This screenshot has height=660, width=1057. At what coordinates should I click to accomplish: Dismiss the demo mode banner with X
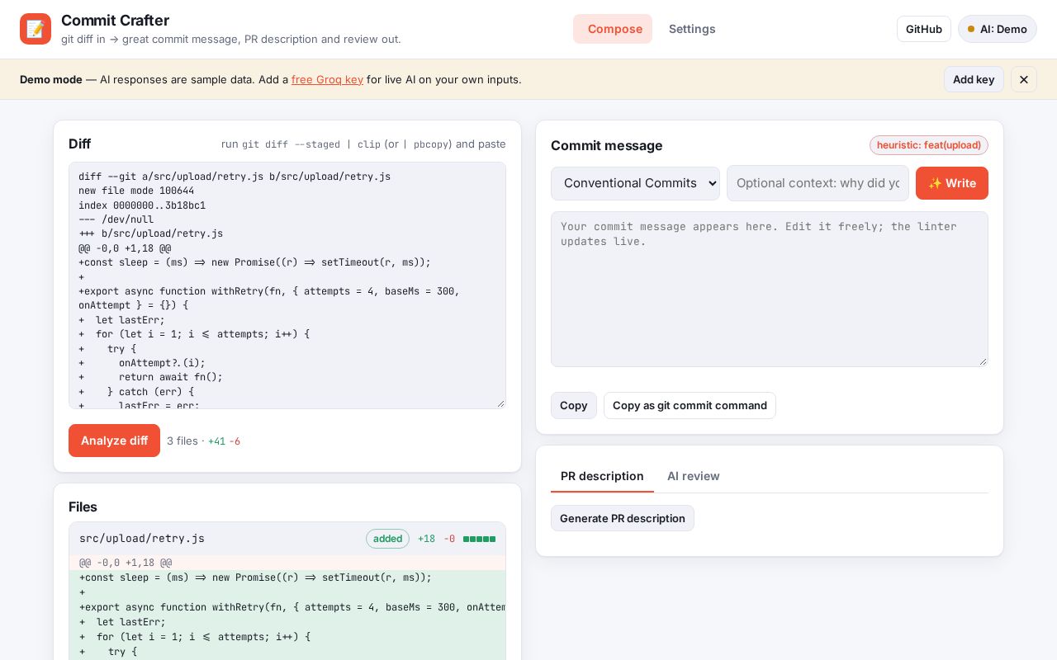pyautogui.click(x=1024, y=79)
